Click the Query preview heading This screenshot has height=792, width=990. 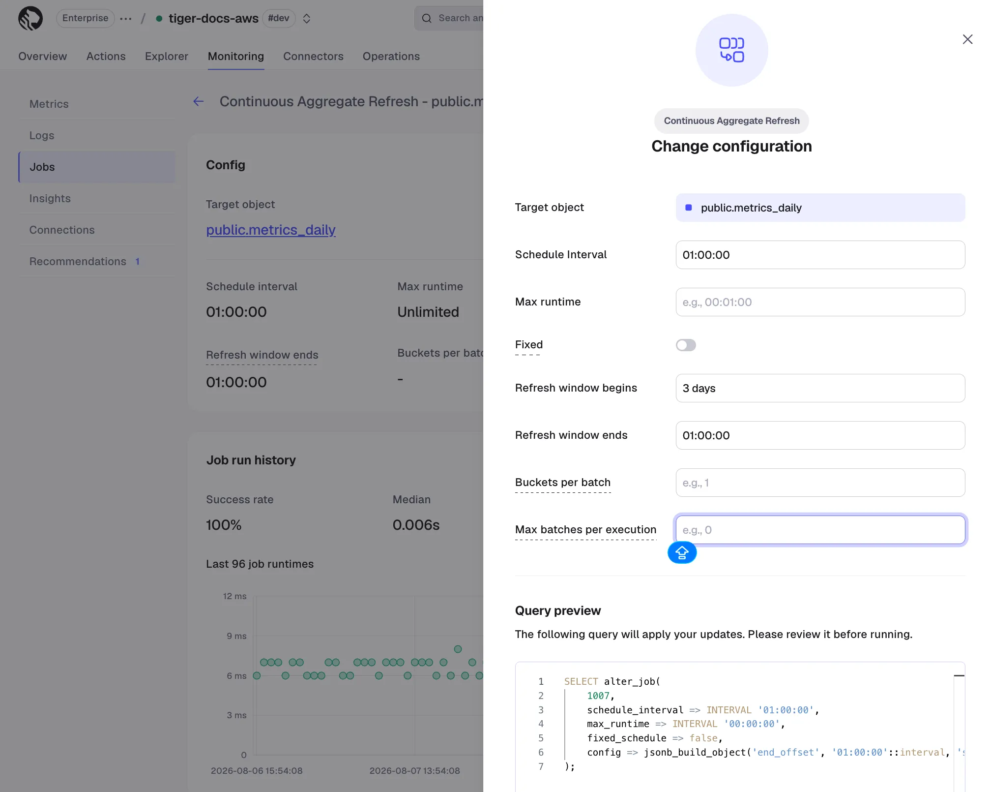pos(558,610)
